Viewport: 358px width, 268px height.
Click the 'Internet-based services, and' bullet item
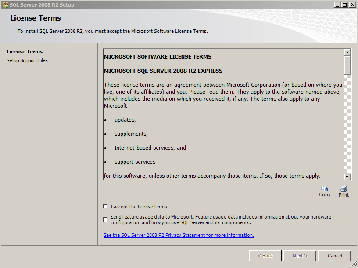tap(150, 148)
